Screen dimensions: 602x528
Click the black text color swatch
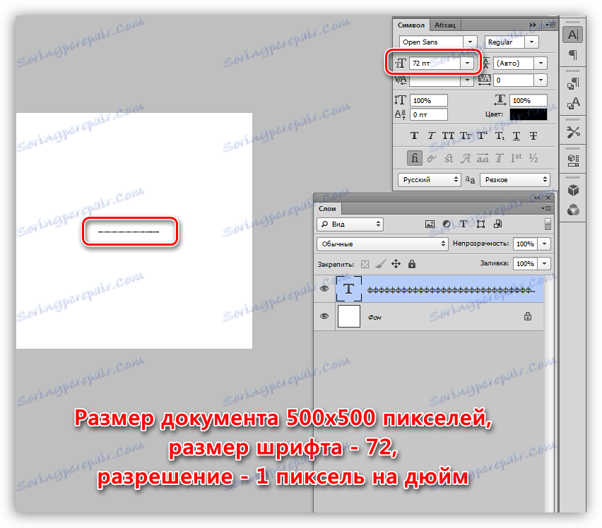coord(528,114)
